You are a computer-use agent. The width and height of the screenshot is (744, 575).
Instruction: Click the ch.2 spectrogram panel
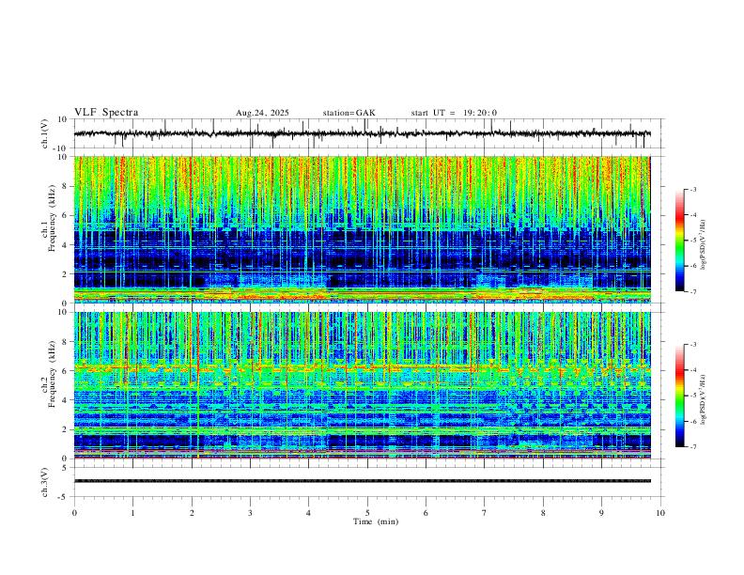coord(362,385)
